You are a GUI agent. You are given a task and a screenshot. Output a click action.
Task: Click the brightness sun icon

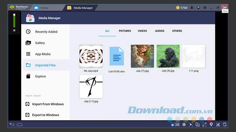[x=14, y=30]
